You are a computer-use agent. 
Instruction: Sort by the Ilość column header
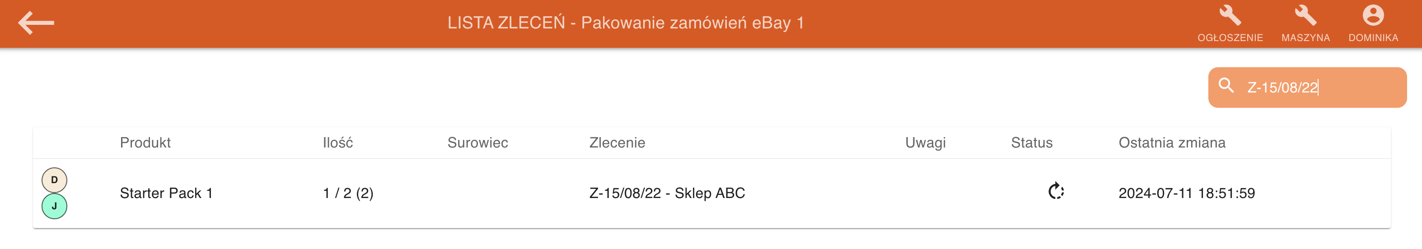[x=337, y=143]
